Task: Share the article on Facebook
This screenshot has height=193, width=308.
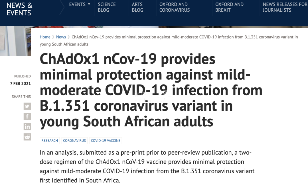Action: click(x=27, y=116)
